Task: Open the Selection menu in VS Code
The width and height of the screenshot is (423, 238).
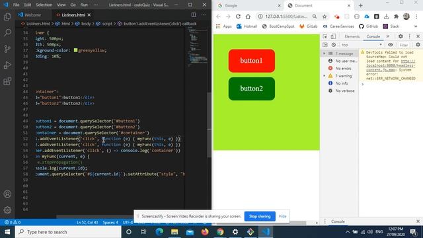Action: (44, 5)
